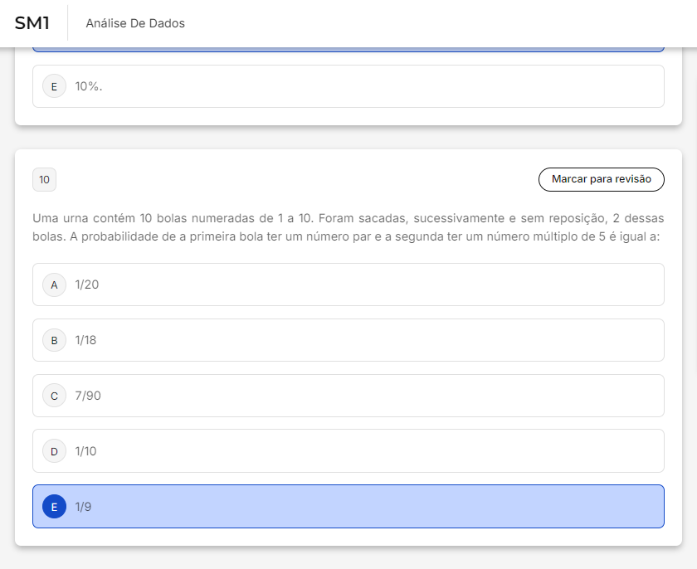Click the selected E circle for 1/9

54,507
